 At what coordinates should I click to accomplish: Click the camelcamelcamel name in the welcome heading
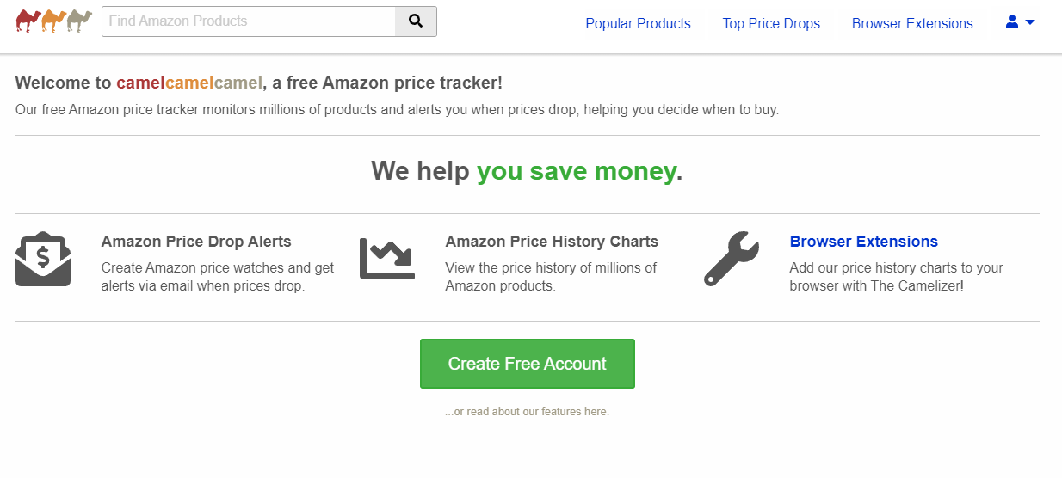coord(189,83)
